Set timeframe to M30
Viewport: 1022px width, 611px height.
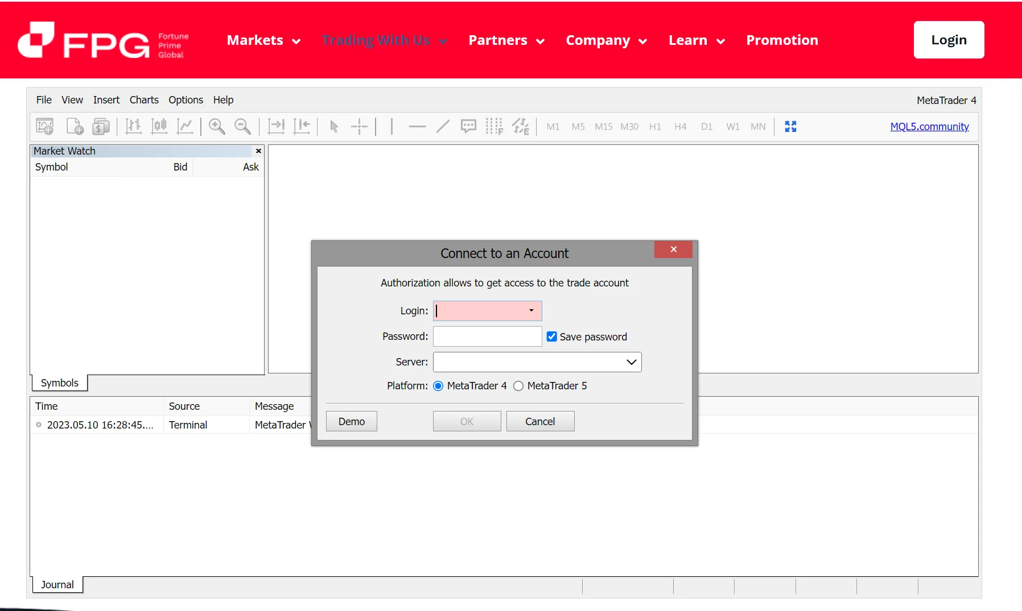(629, 127)
